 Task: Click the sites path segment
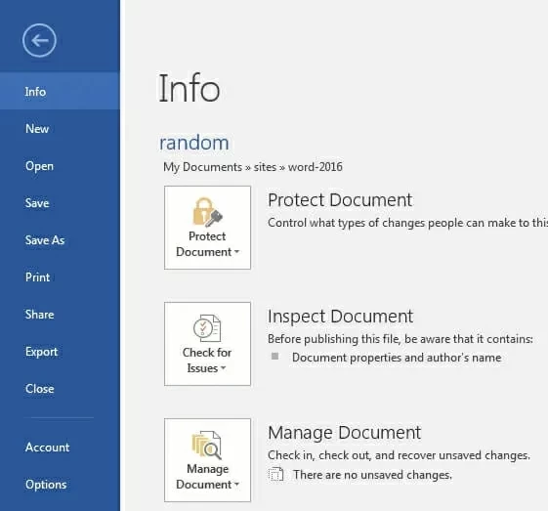coord(265,167)
